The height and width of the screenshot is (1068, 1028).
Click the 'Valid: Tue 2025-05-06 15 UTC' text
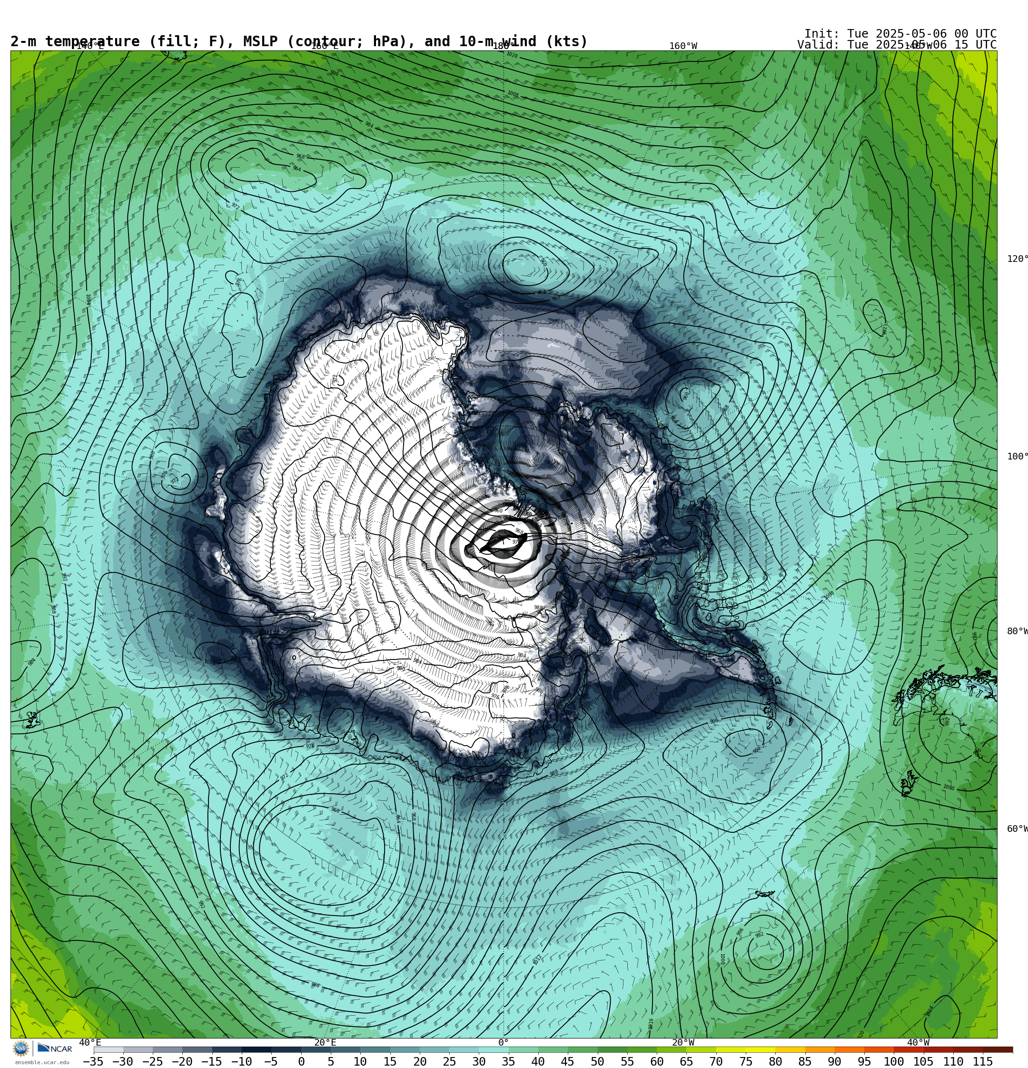coord(897,45)
